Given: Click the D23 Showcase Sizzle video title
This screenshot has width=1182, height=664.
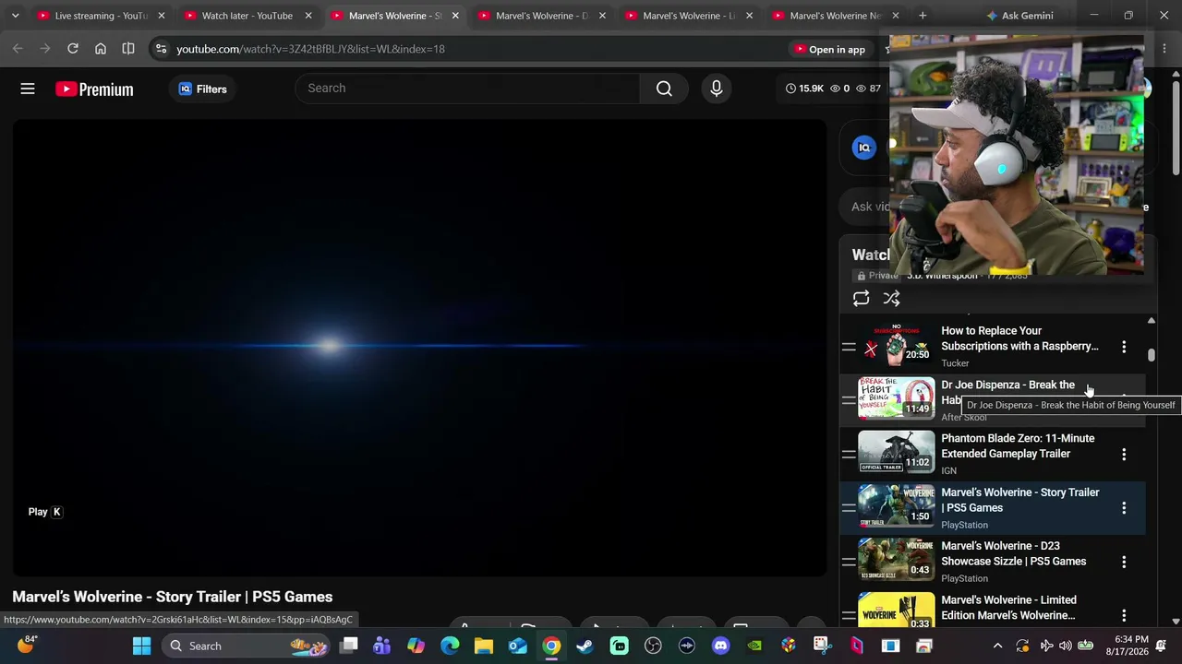Looking at the screenshot, I should coord(1014,553).
